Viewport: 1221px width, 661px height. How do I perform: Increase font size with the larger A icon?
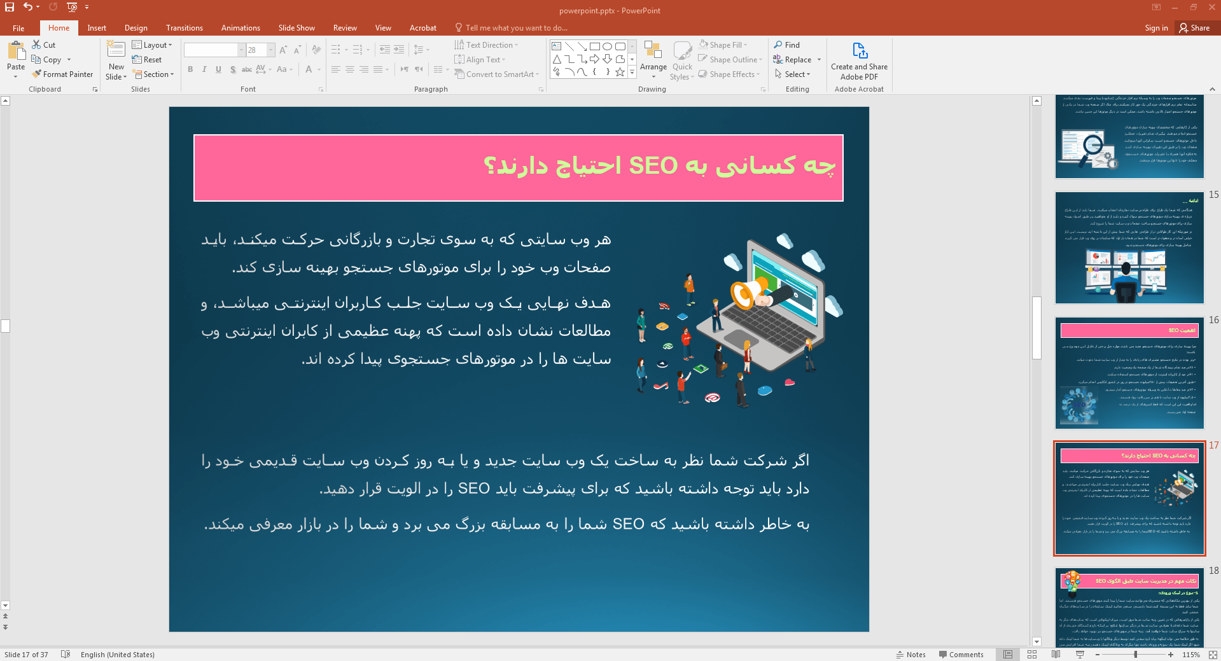(x=283, y=50)
